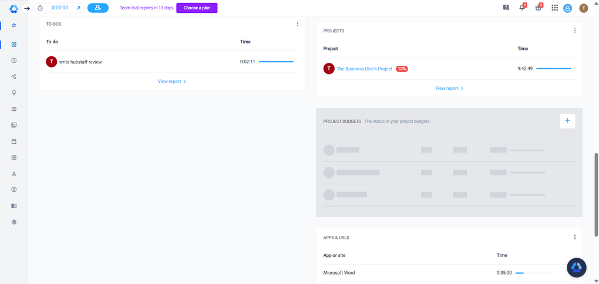The image size is (599, 284).
Task: Open the Hubstaff chat bubble widget
Action: 577,268
